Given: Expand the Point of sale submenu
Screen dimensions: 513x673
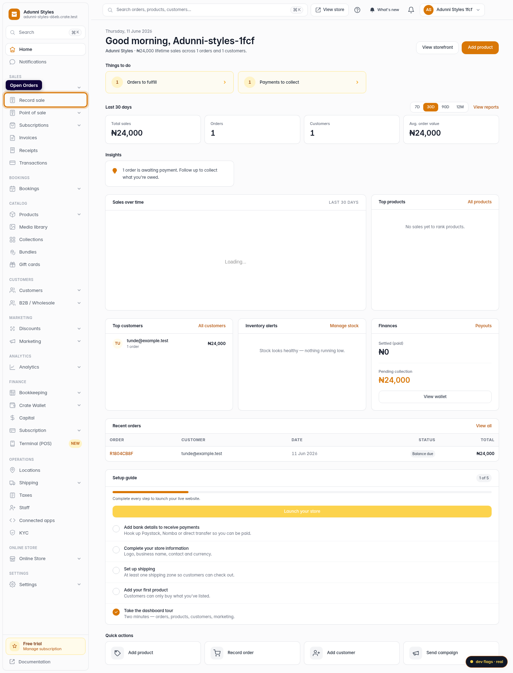Looking at the screenshot, I should (79, 113).
